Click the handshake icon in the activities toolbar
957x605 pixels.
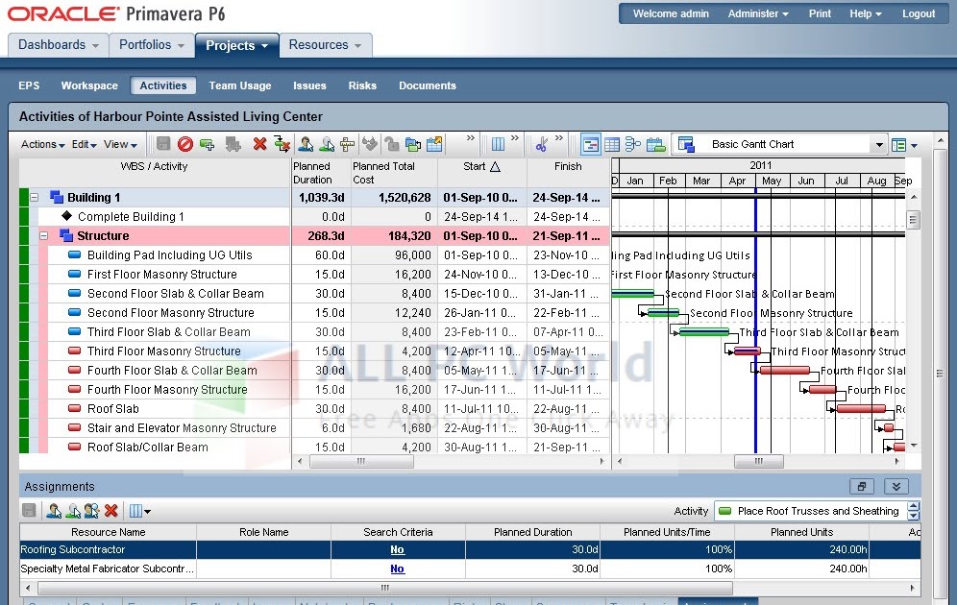pyautogui.click(x=370, y=144)
